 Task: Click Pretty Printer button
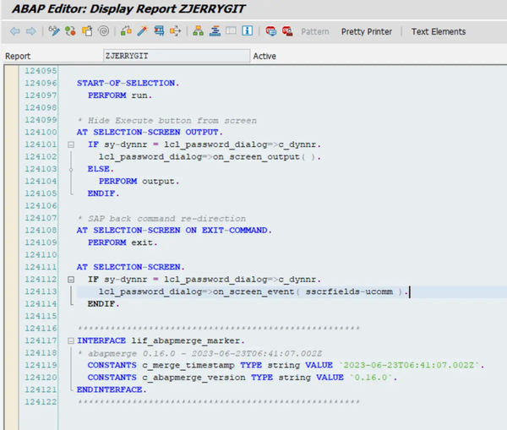click(x=367, y=32)
